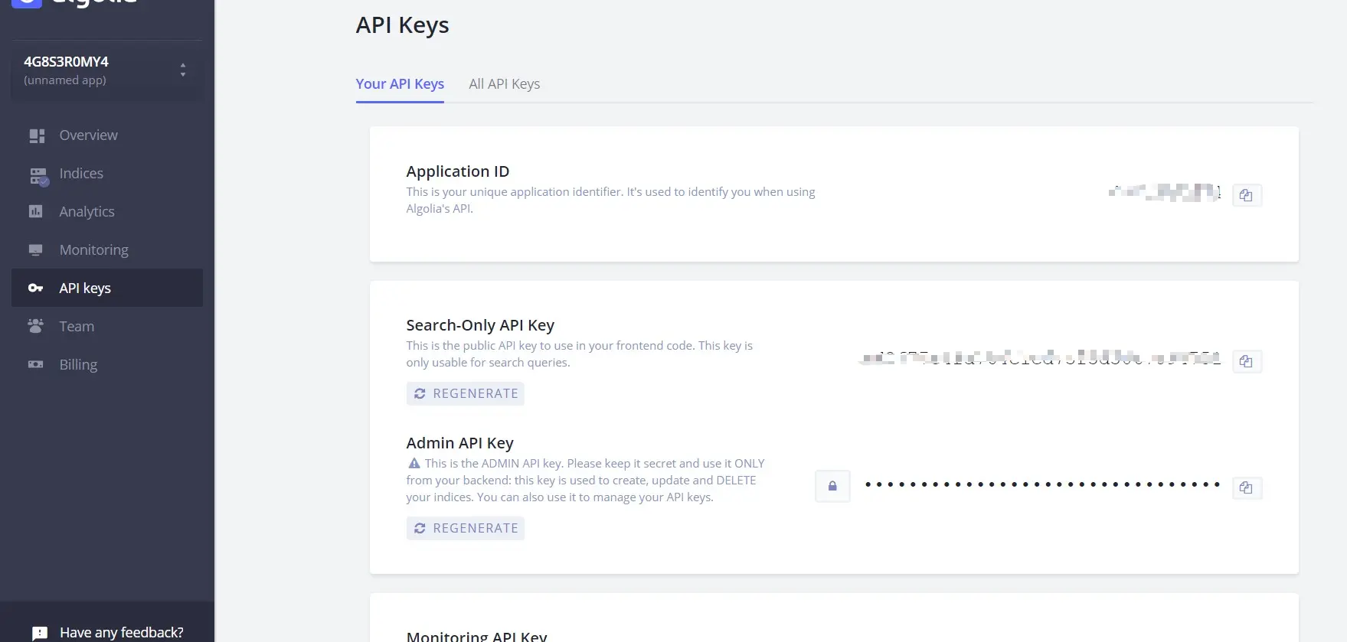The image size is (1347, 642).
Task: Click the Have any feedback link
Action: (122, 633)
